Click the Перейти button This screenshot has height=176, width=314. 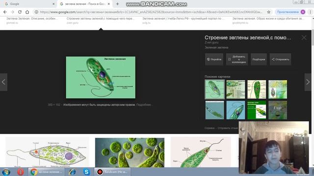point(214,59)
